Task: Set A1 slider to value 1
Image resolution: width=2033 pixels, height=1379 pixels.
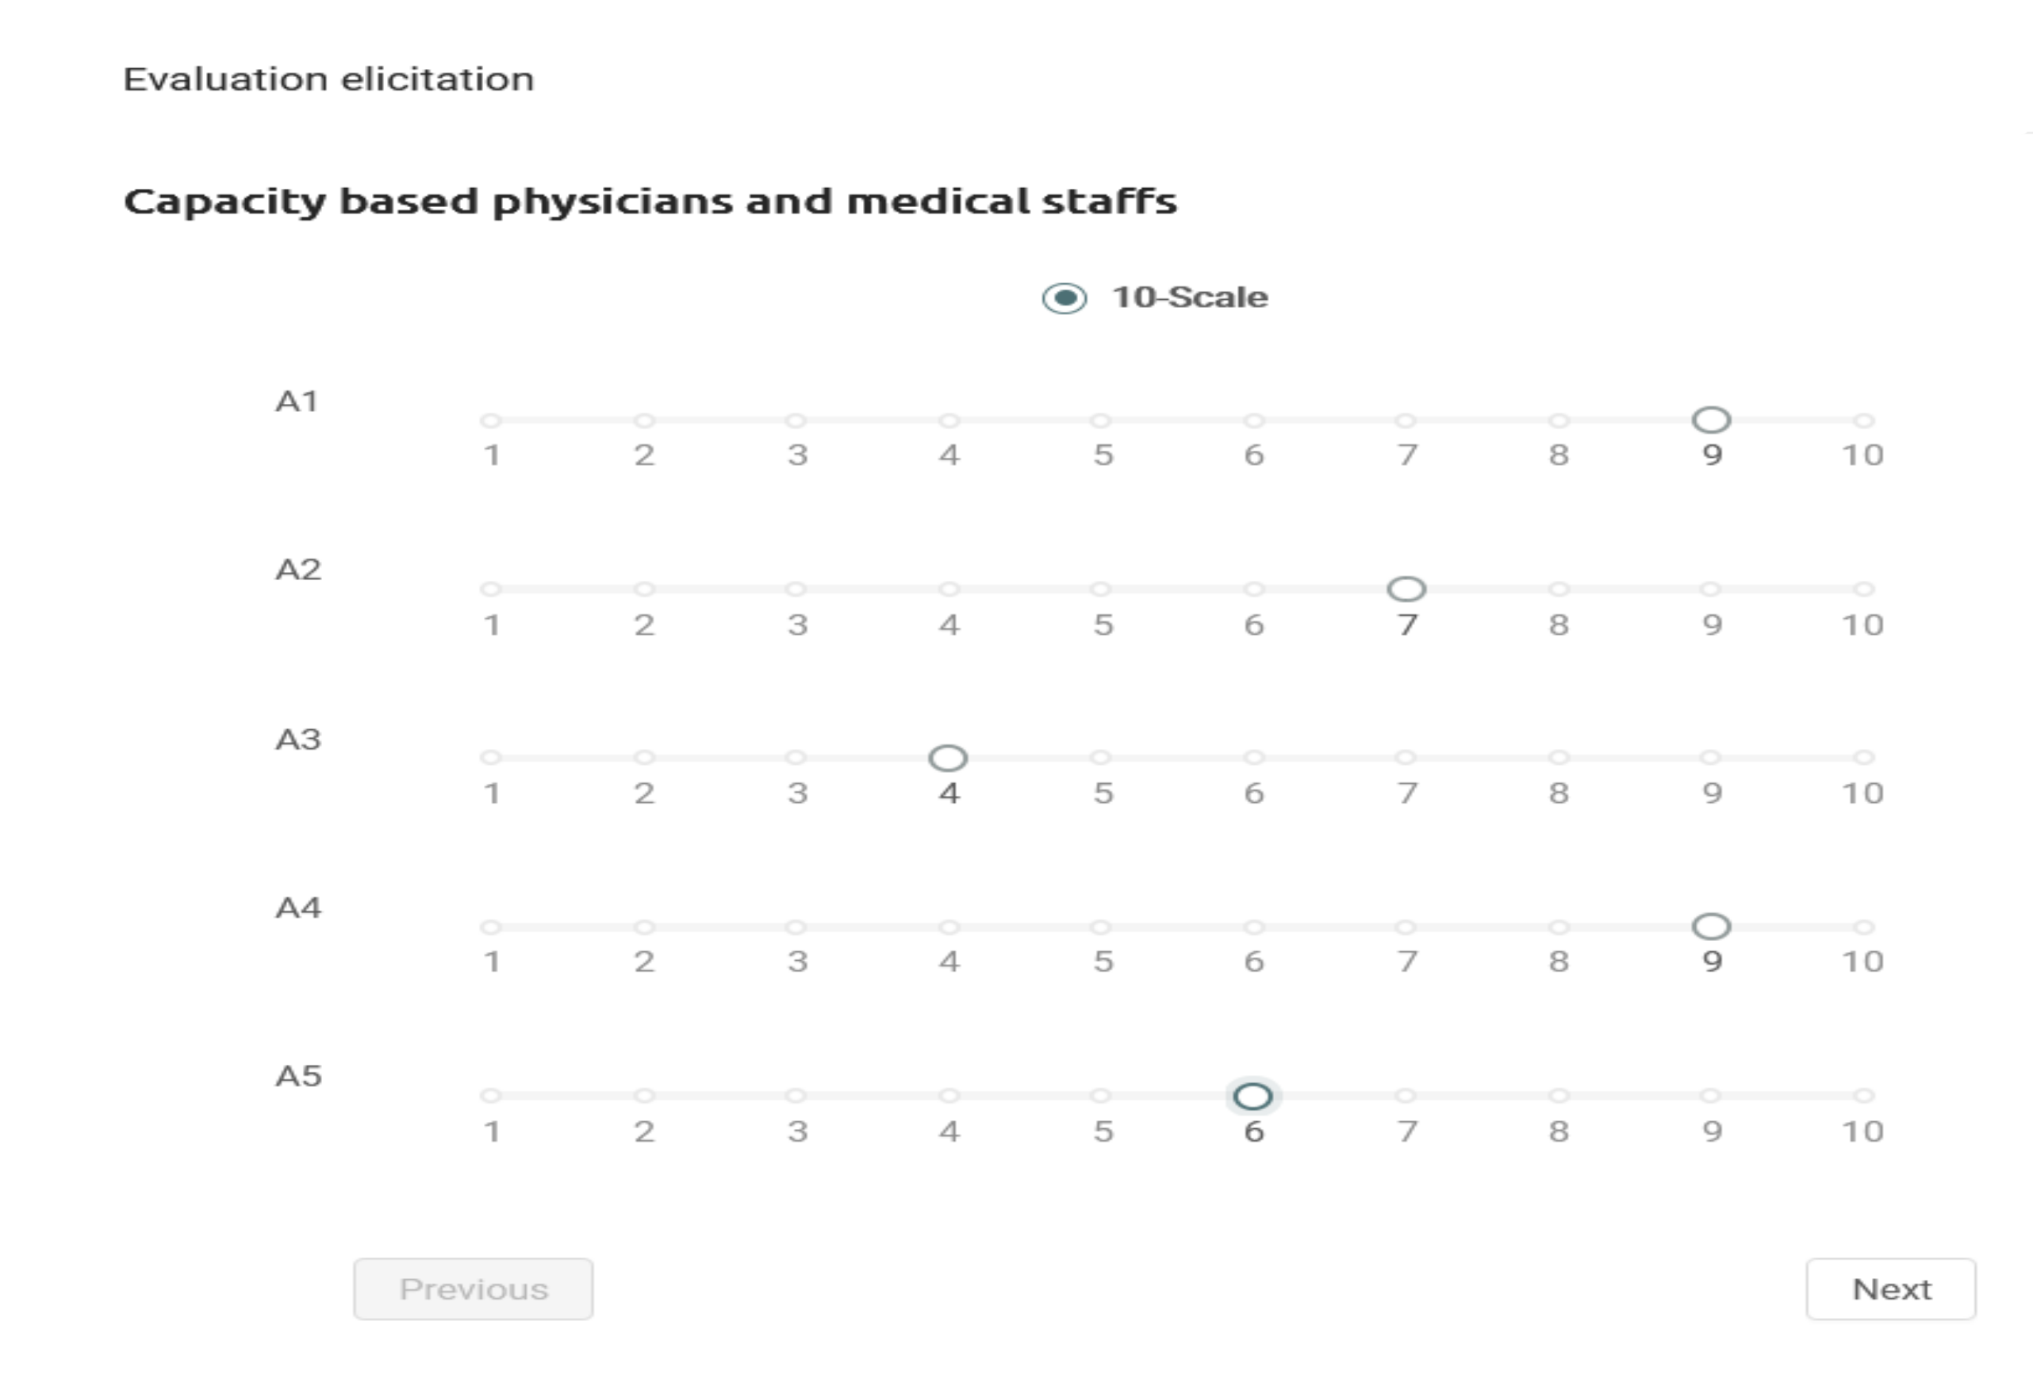Action: (492, 421)
